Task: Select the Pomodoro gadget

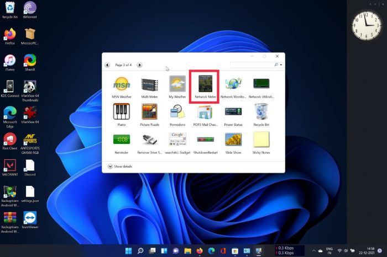Action: pos(177,115)
